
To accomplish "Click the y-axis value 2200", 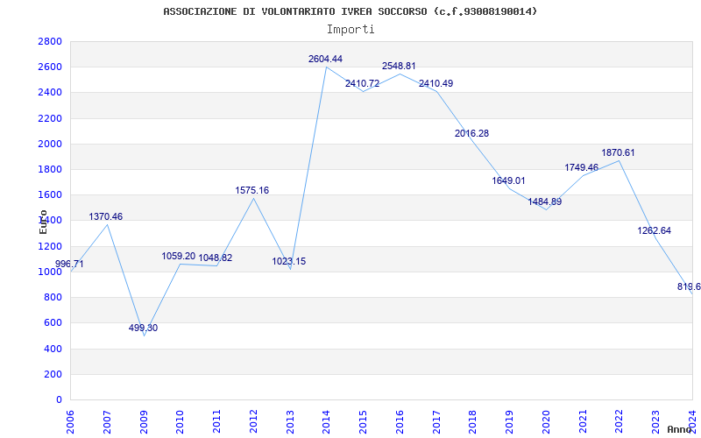I will [50, 118].
